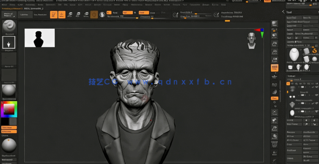The height and width of the screenshot is (164, 319).
Task: Toggle the Transparency icon on right shelf
Action: (275, 153)
